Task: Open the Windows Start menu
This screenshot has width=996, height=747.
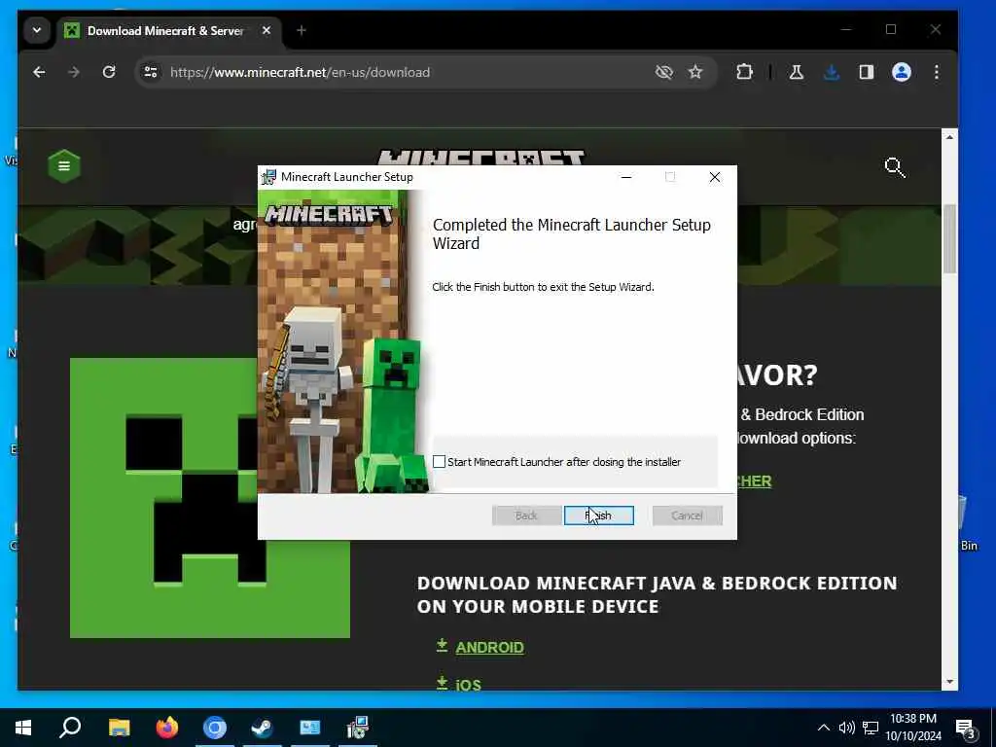Action: (23, 728)
